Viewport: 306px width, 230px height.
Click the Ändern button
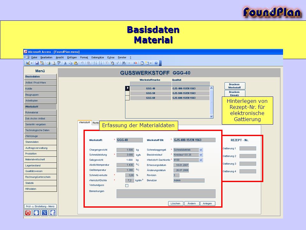point(192,203)
